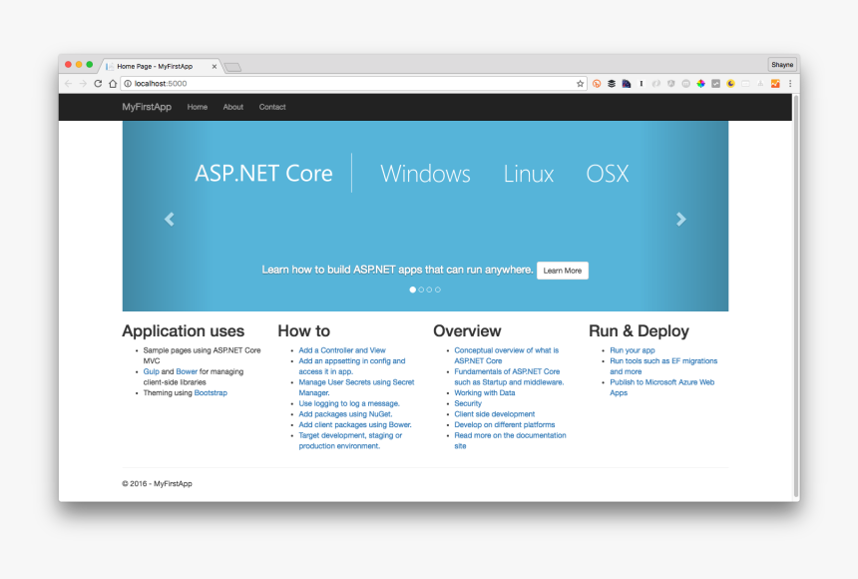Open Develop on different platforms link
Viewport: 858px width, 579px height.
[505, 424]
